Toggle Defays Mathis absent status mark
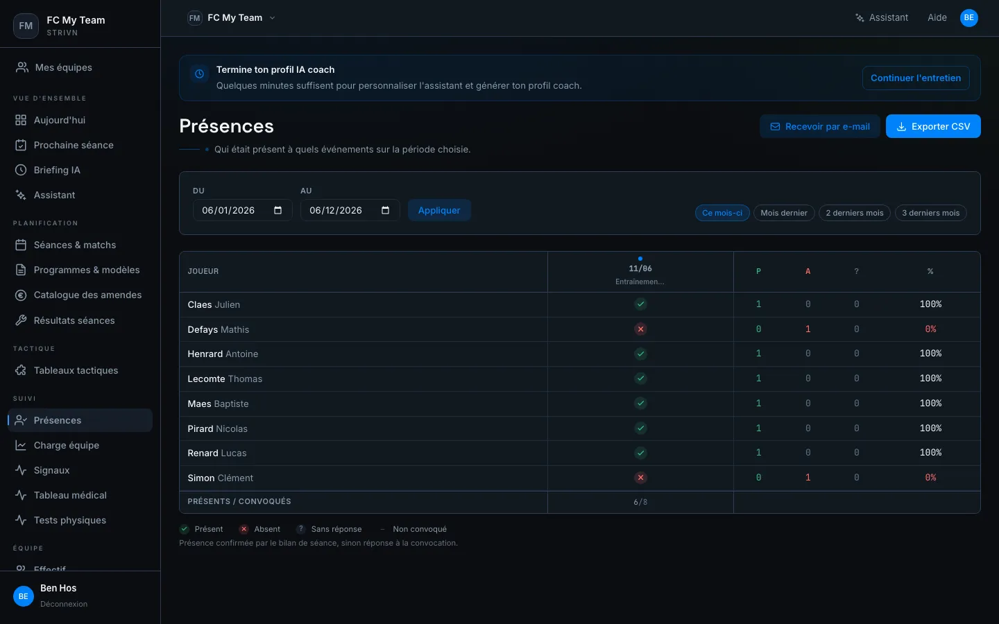 [x=640, y=329]
